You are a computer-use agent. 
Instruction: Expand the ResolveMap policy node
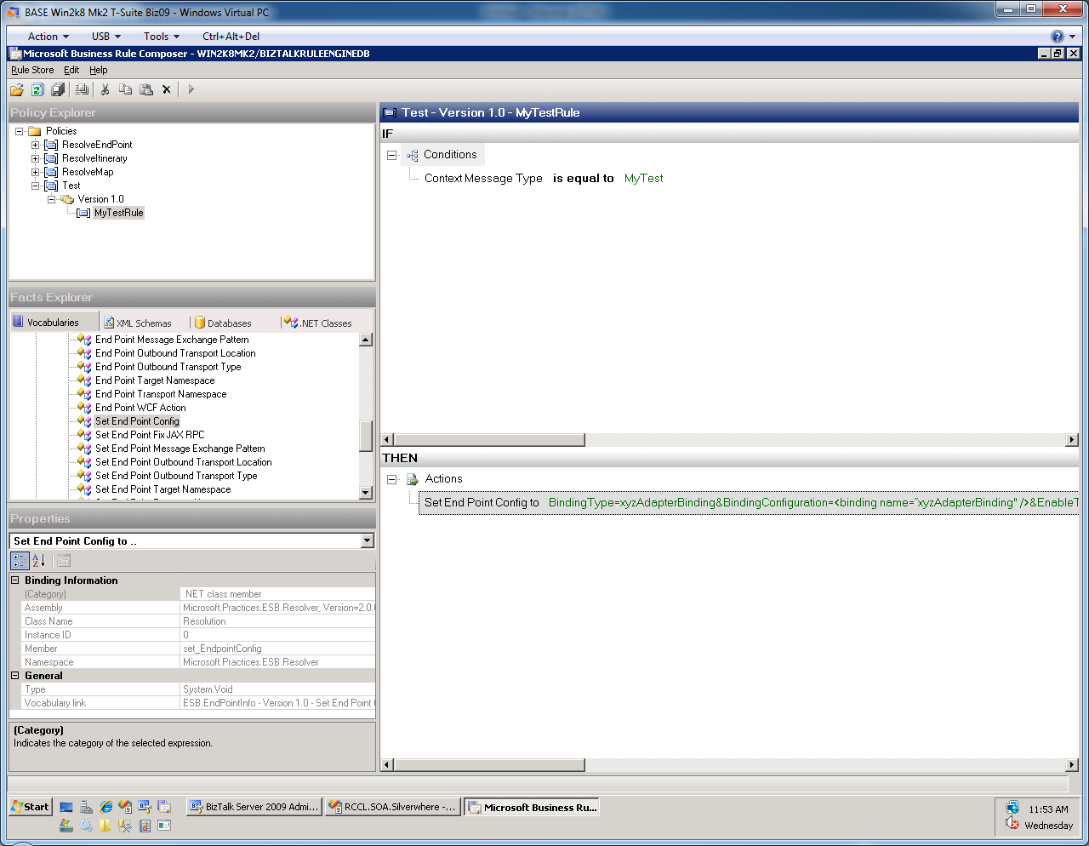click(x=35, y=172)
